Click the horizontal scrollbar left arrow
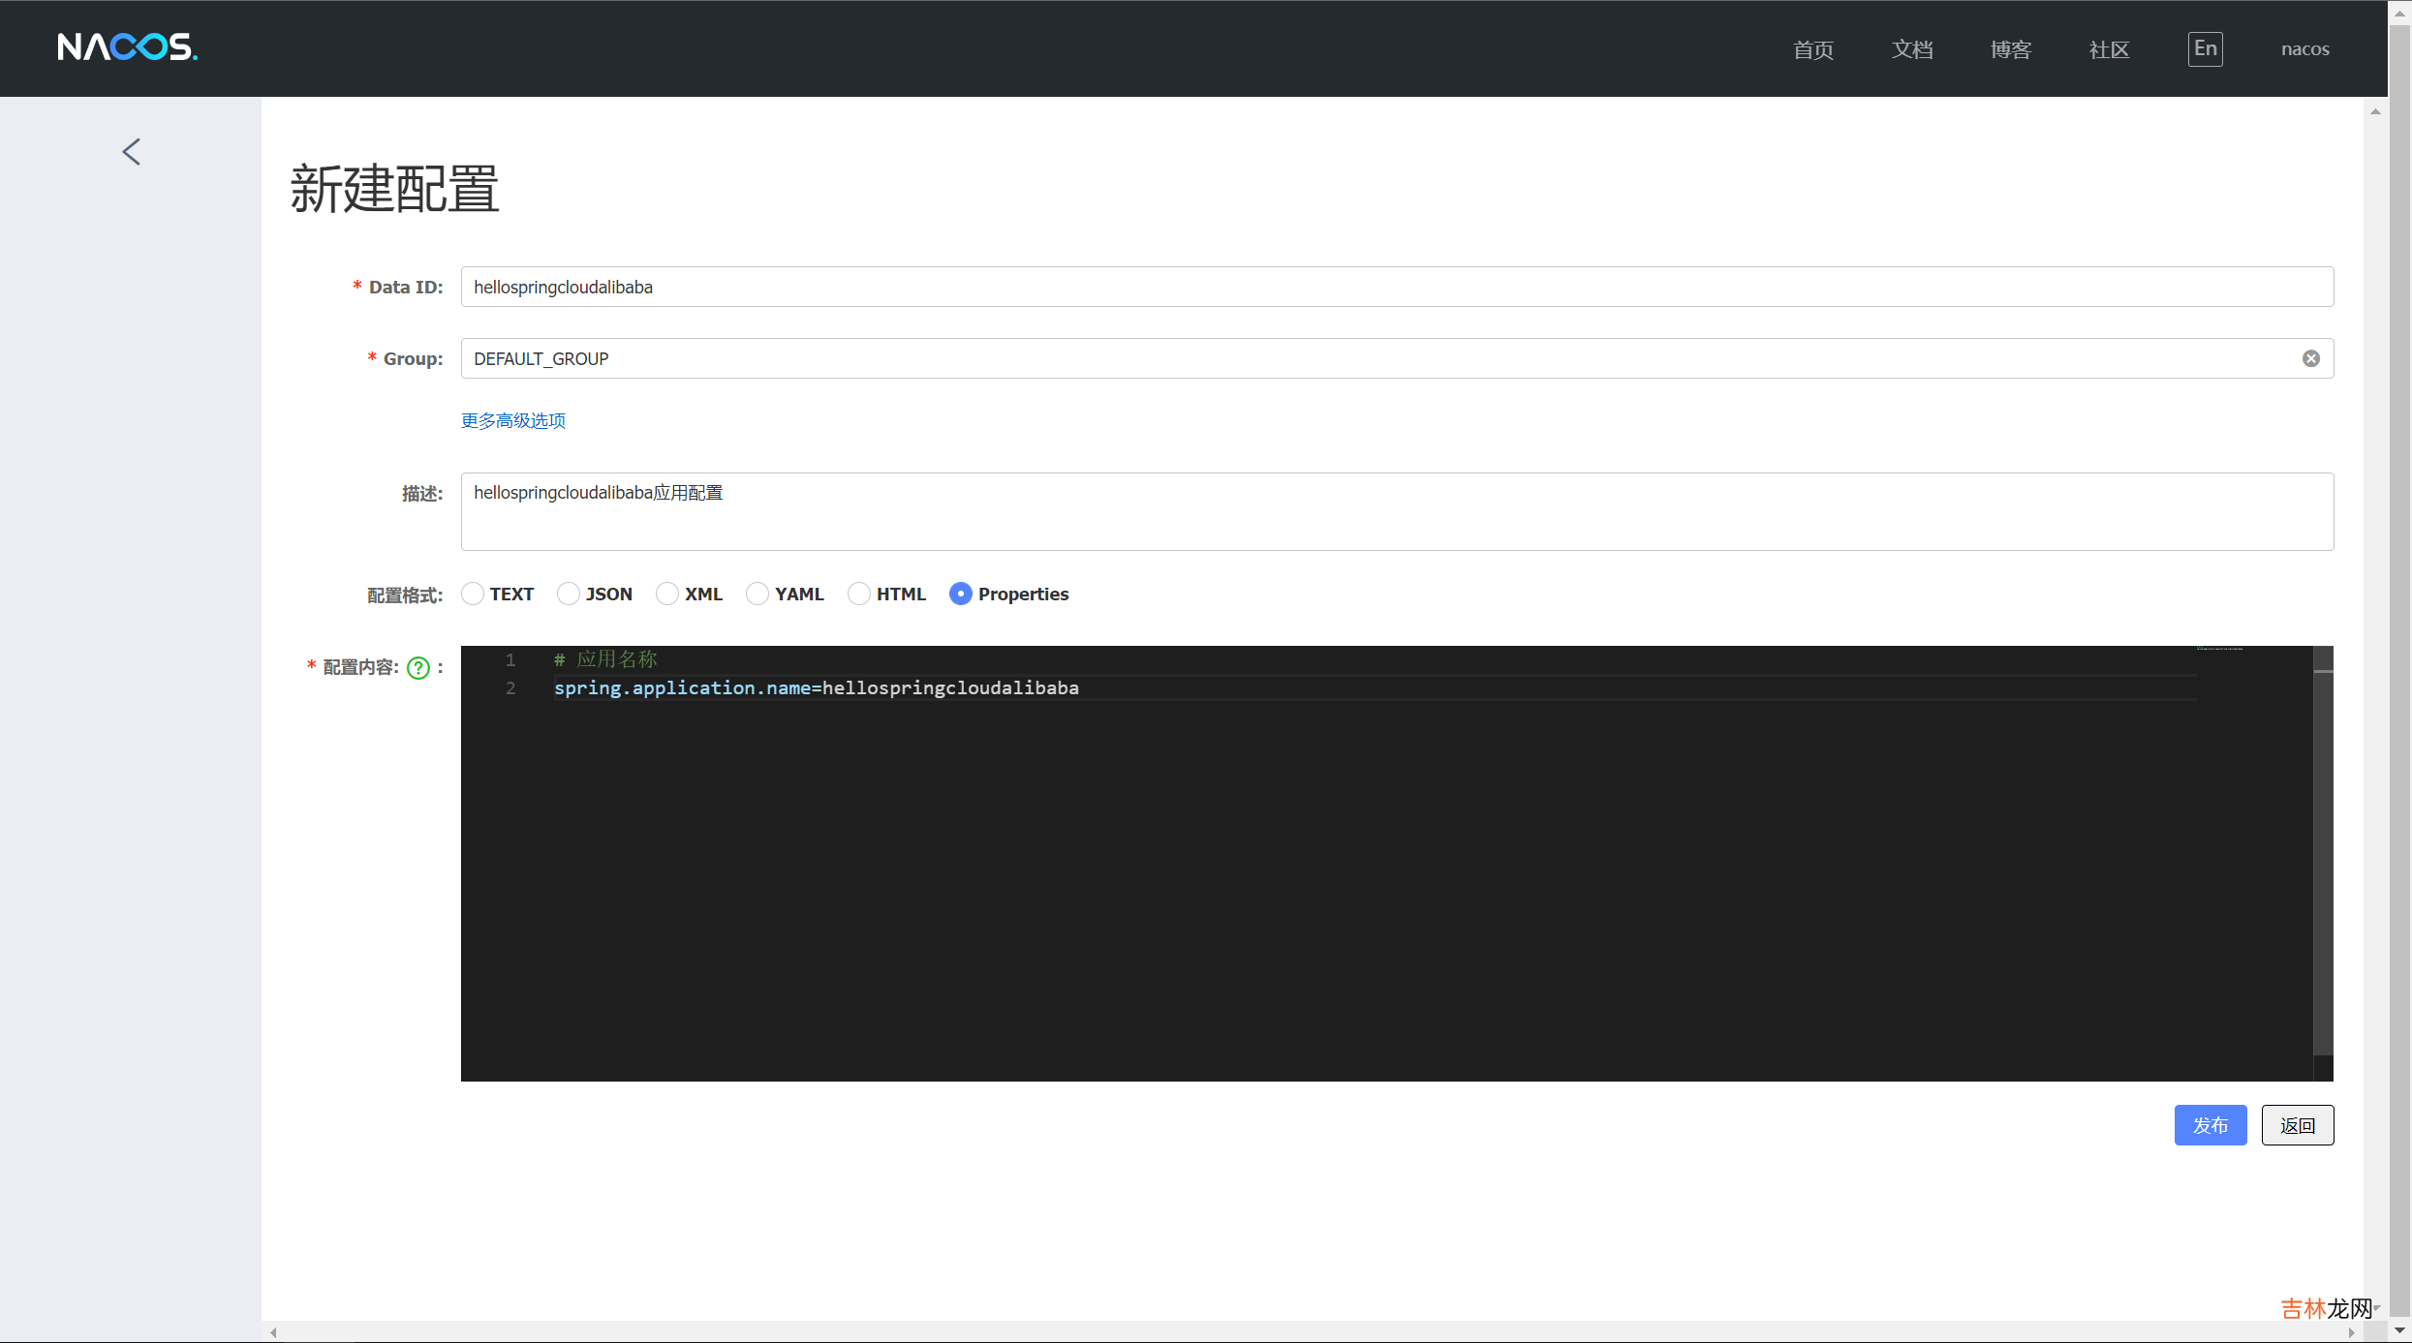The image size is (2412, 1343). (x=274, y=1332)
